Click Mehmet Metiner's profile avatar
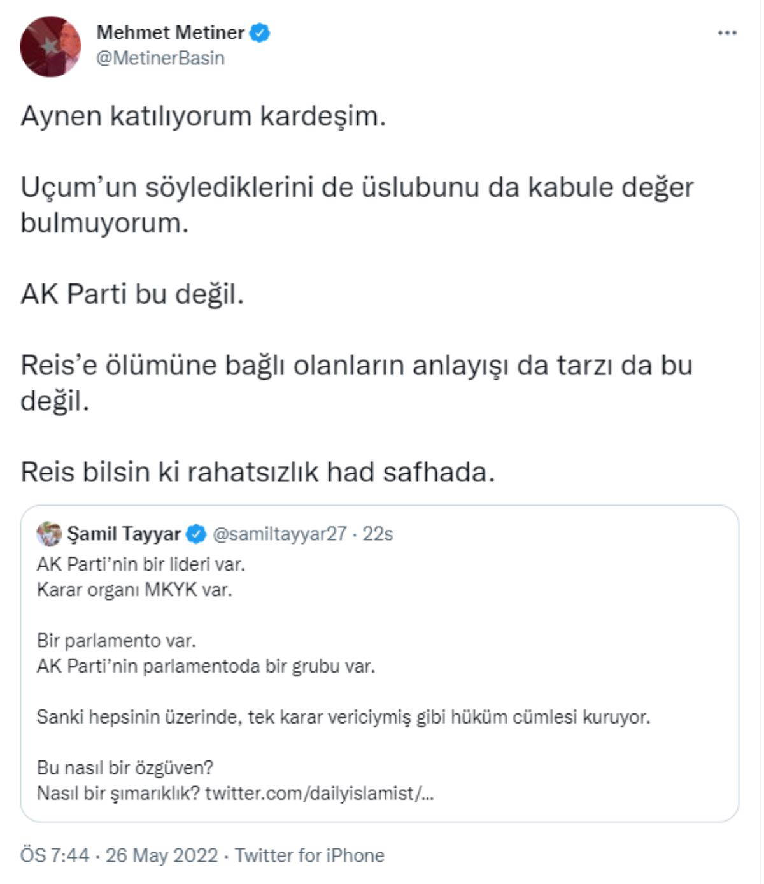764x884 pixels. 50,46
